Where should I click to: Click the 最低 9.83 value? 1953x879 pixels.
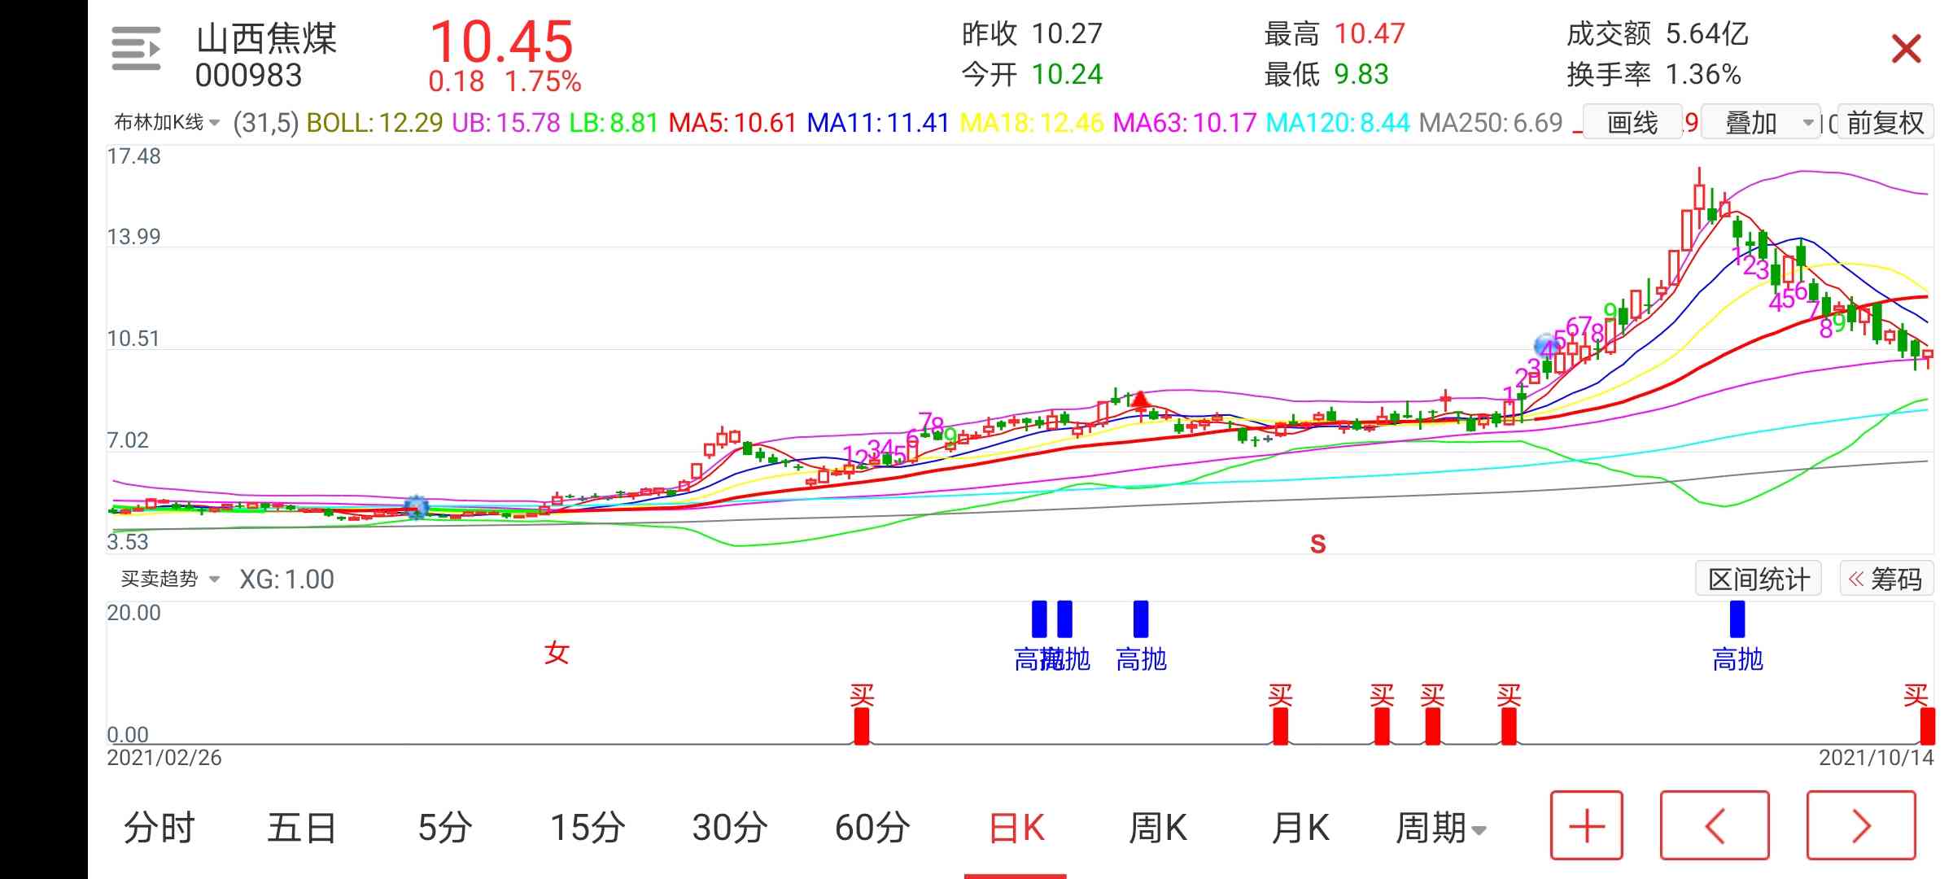[1326, 75]
